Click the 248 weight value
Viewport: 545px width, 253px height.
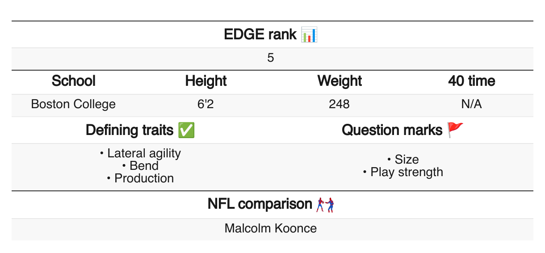[x=339, y=104]
